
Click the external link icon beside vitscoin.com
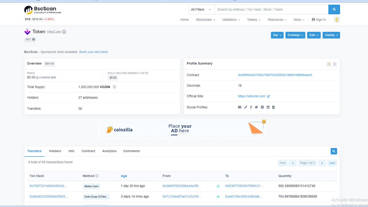click(268, 96)
